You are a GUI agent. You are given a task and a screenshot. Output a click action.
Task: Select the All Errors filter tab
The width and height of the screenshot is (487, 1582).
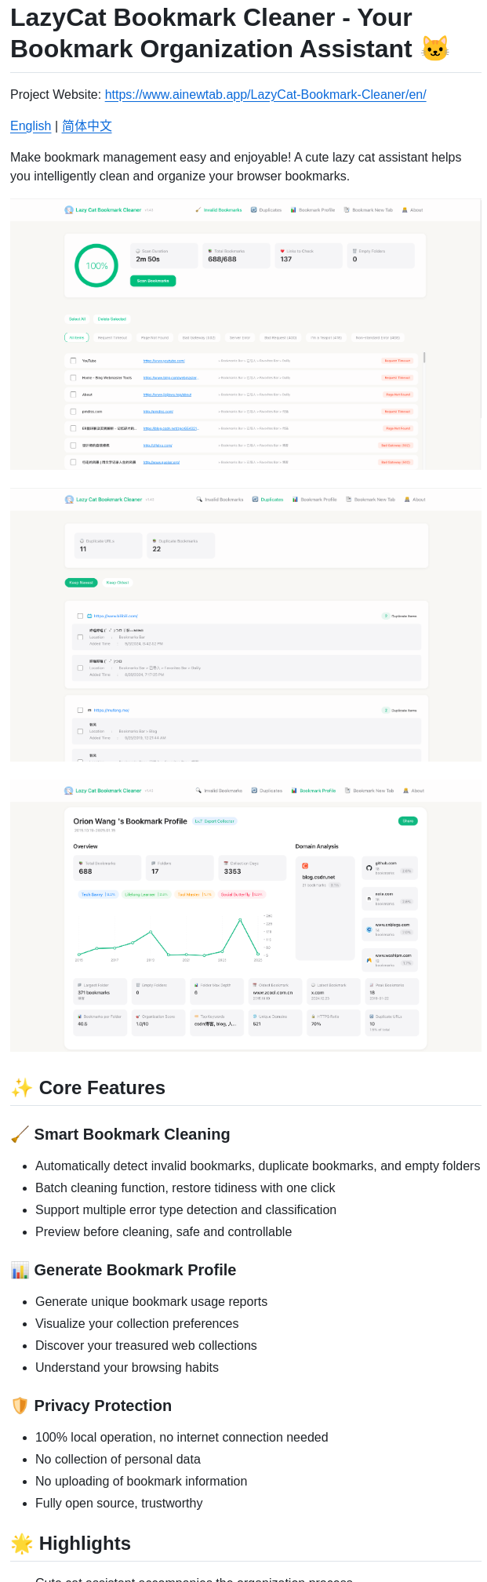76,338
